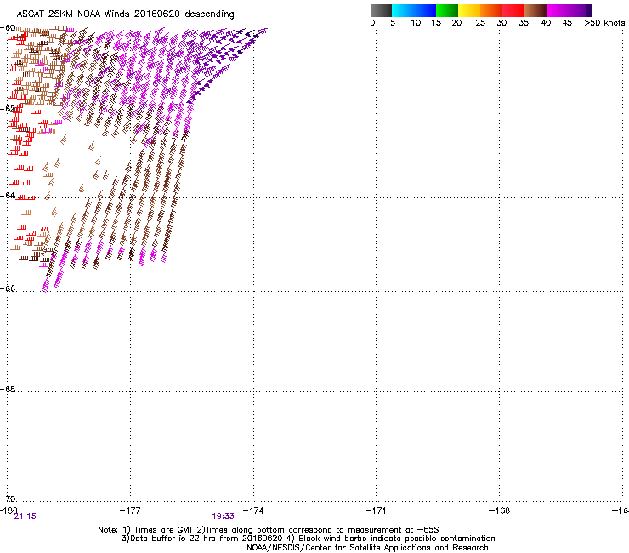Click the dark purple >50 knots legend segment
The width and height of the screenshot is (629, 553).
[588, 10]
